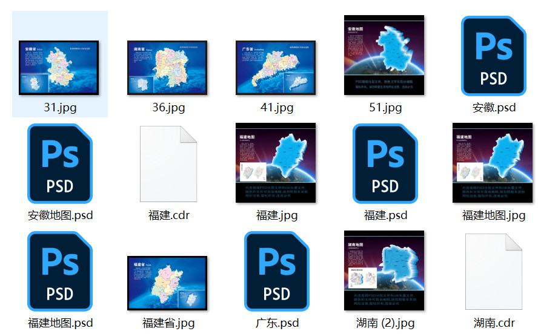Select the 福建.jpg thumbnail image
The height and width of the screenshot is (334, 538).
(276, 163)
